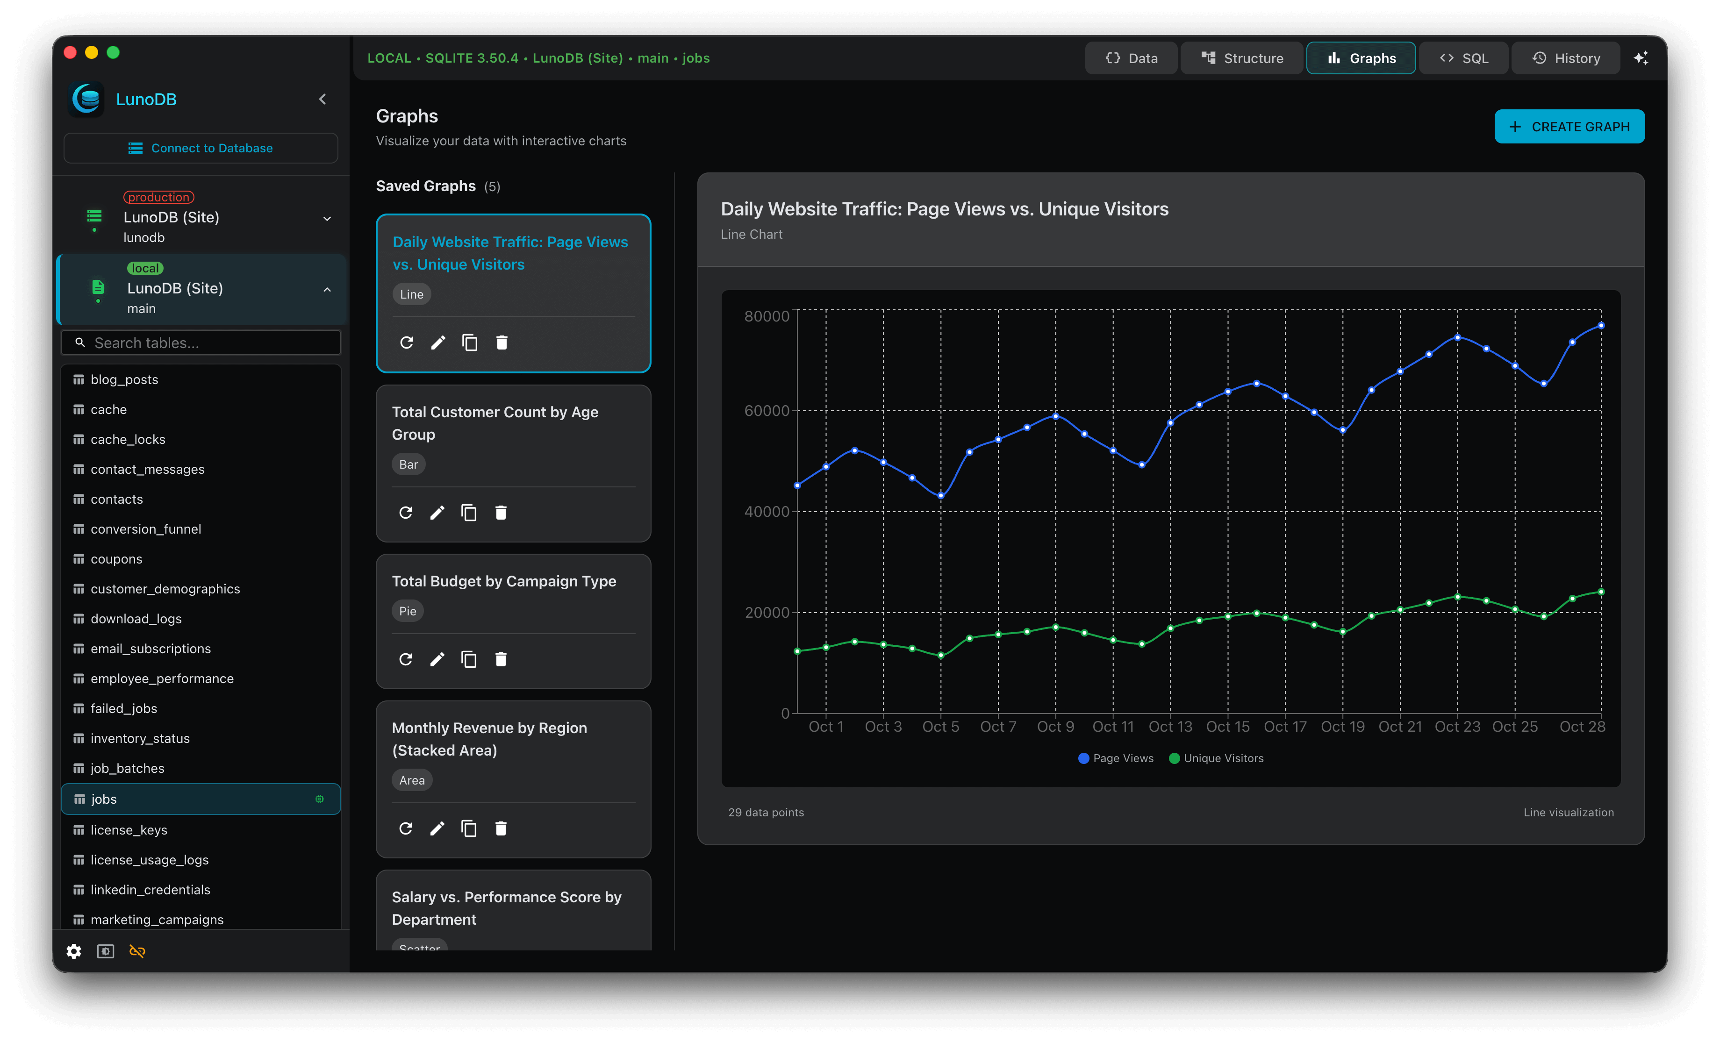Switch to the Data tab

tap(1131, 58)
